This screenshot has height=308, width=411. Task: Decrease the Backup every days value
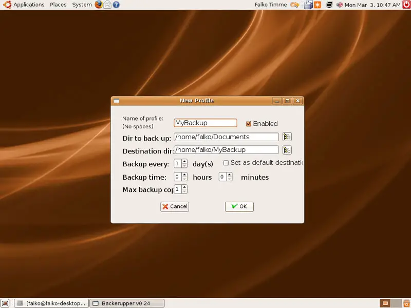[184, 165]
